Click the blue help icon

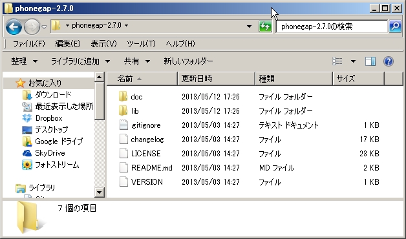click(389, 61)
